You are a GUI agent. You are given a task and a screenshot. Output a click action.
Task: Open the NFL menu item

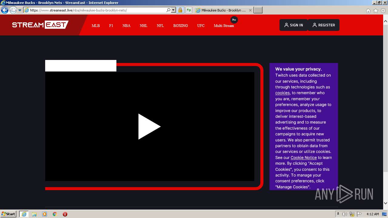coord(160,26)
